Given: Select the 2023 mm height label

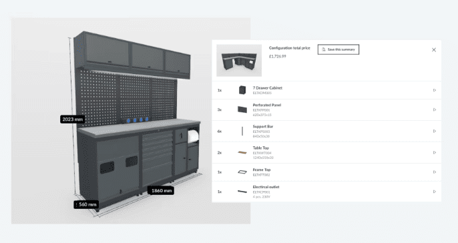Looking at the screenshot, I should 72,119.
